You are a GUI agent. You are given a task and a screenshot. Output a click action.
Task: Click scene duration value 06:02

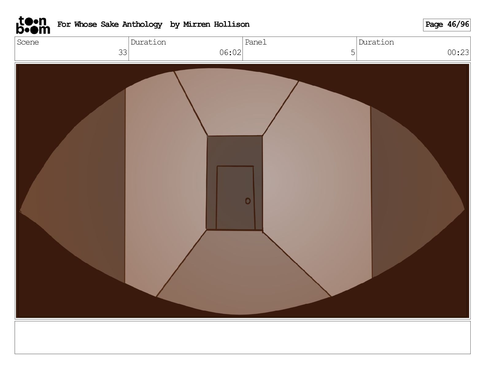click(x=230, y=53)
